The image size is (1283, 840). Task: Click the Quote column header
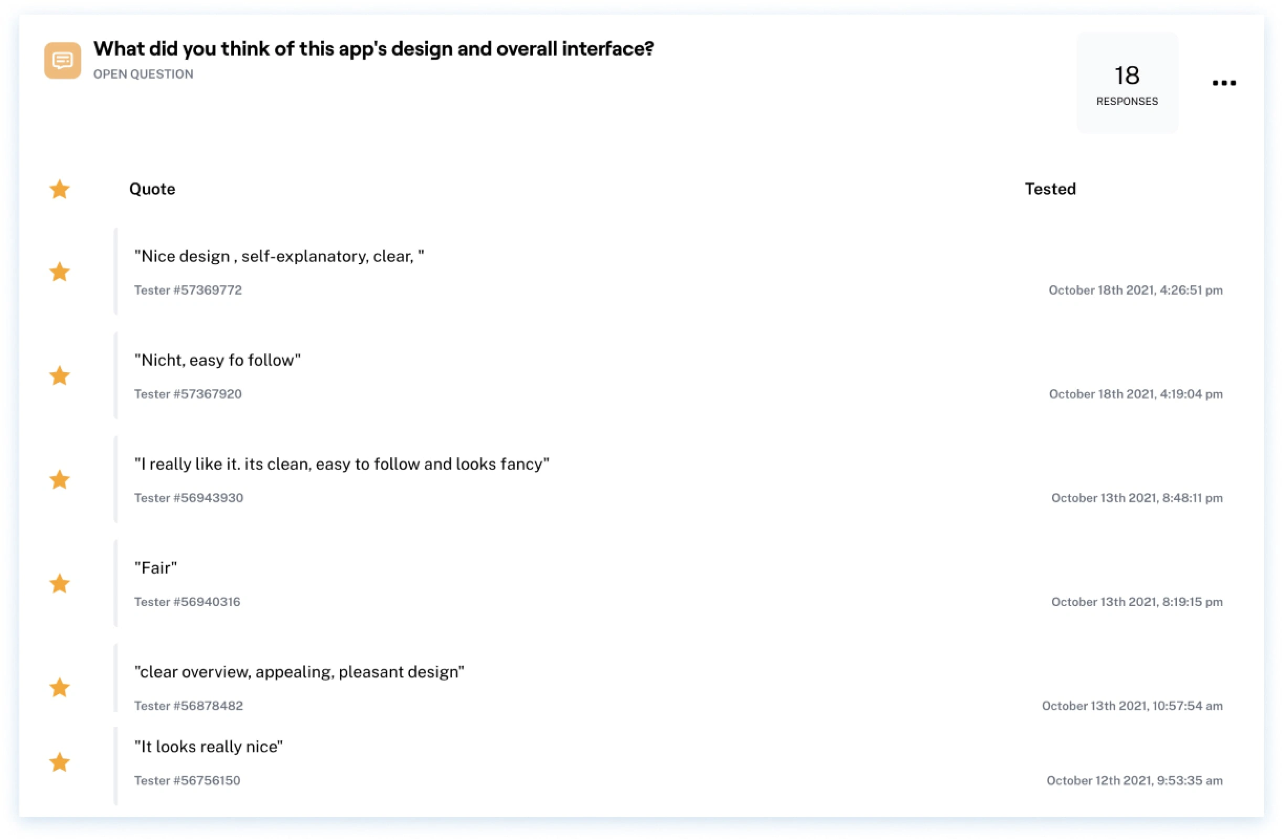152,189
